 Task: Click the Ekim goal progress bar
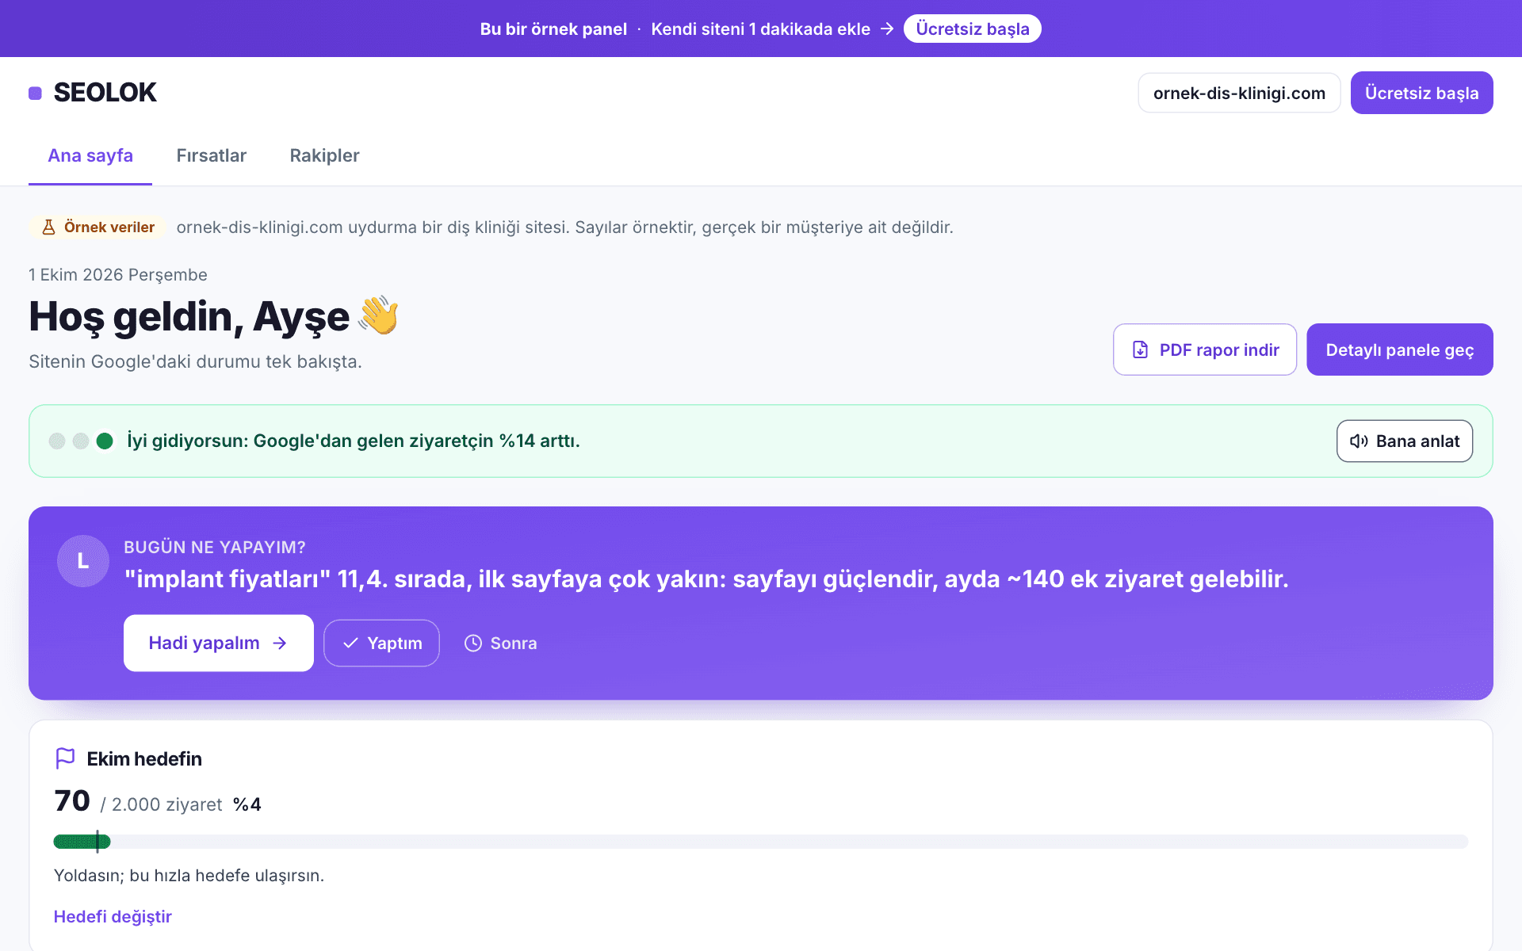pos(761,842)
